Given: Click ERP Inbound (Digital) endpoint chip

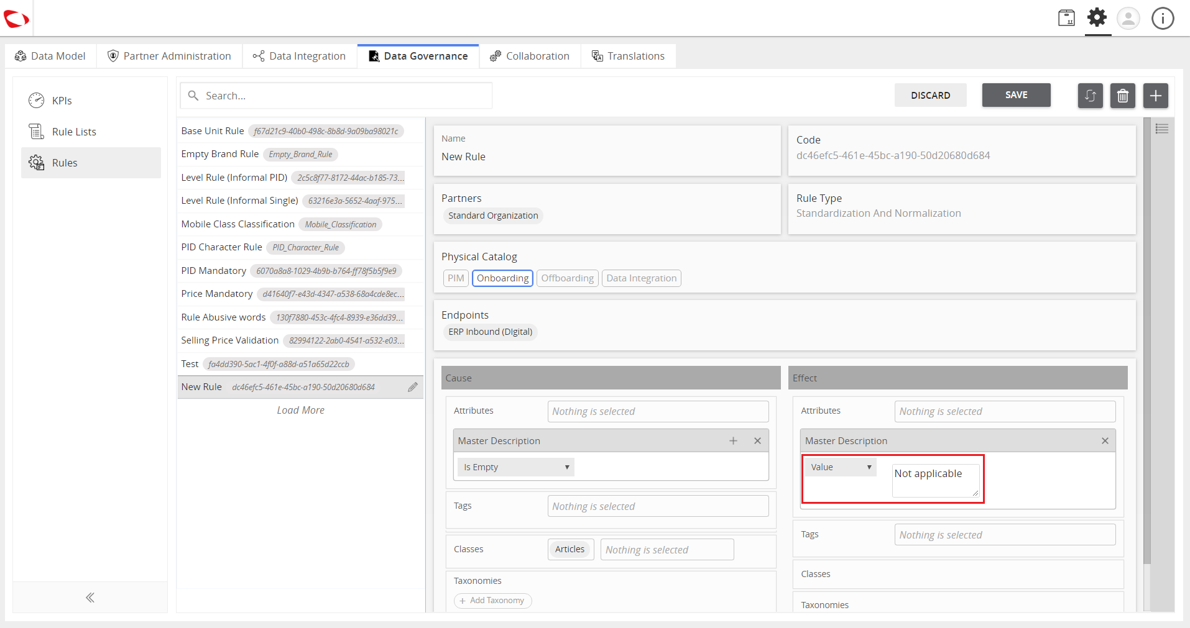Looking at the screenshot, I should [x=490, y=332].
